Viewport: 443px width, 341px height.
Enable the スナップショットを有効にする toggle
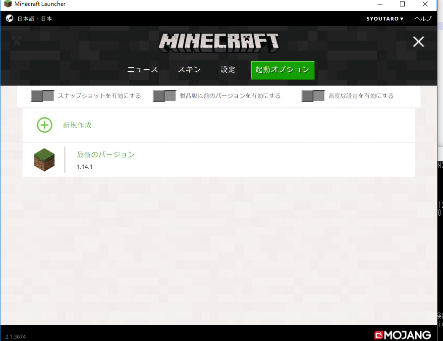tap(42, 96)
